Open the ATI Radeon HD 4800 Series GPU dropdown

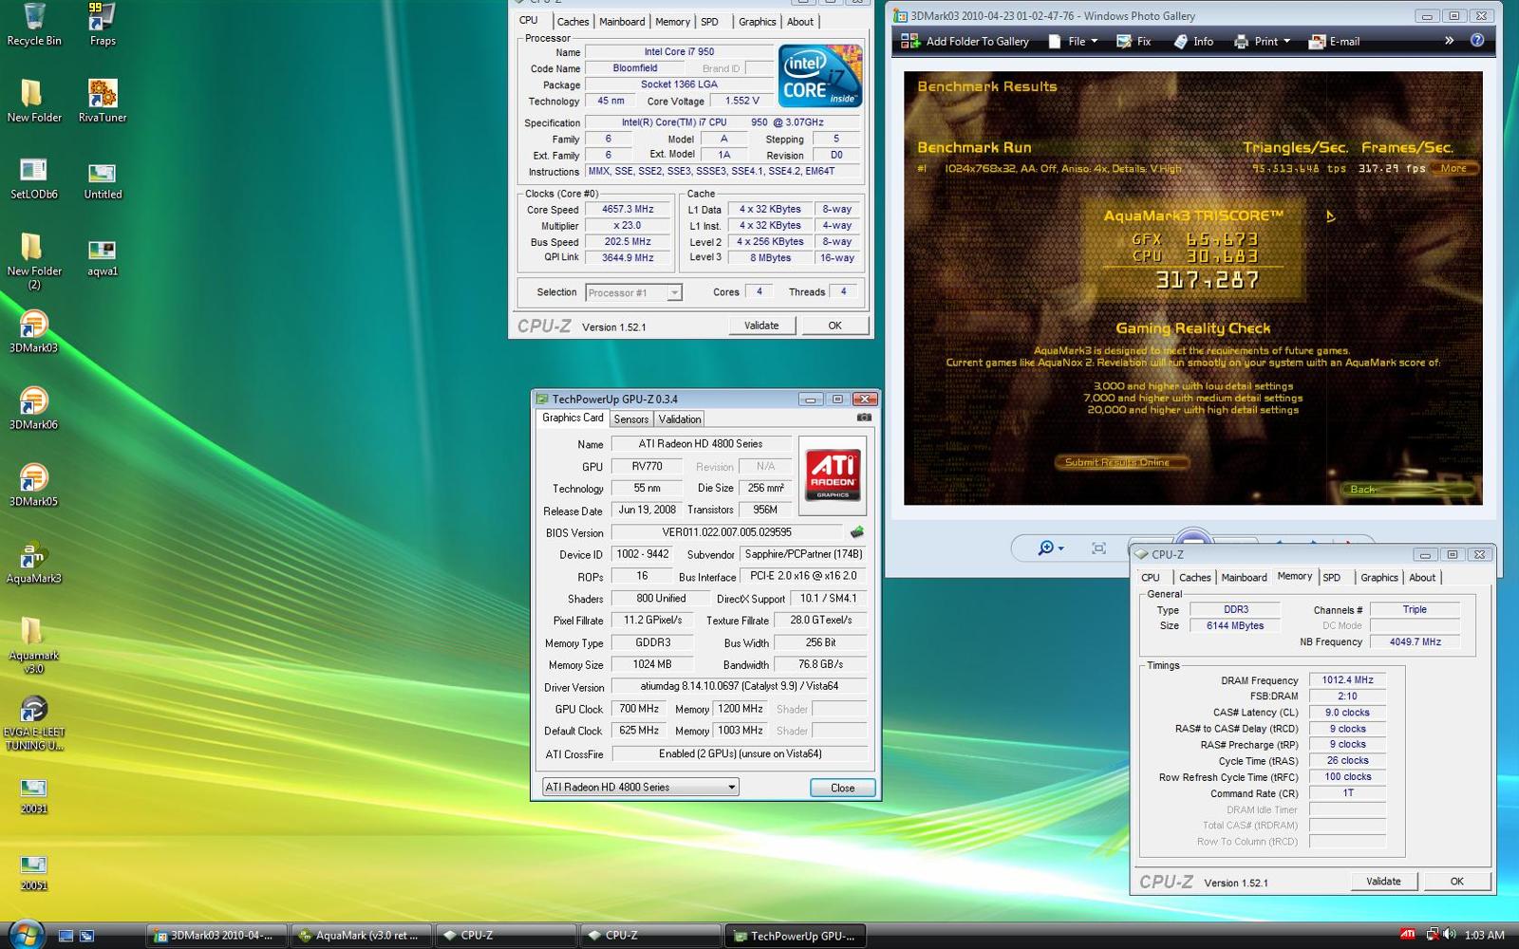coord(640,787)
